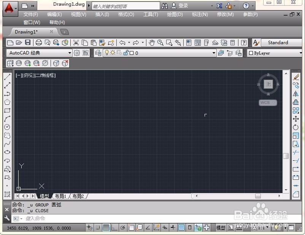Click the 模型 button in status bar
305x235 pixels.
221,228
